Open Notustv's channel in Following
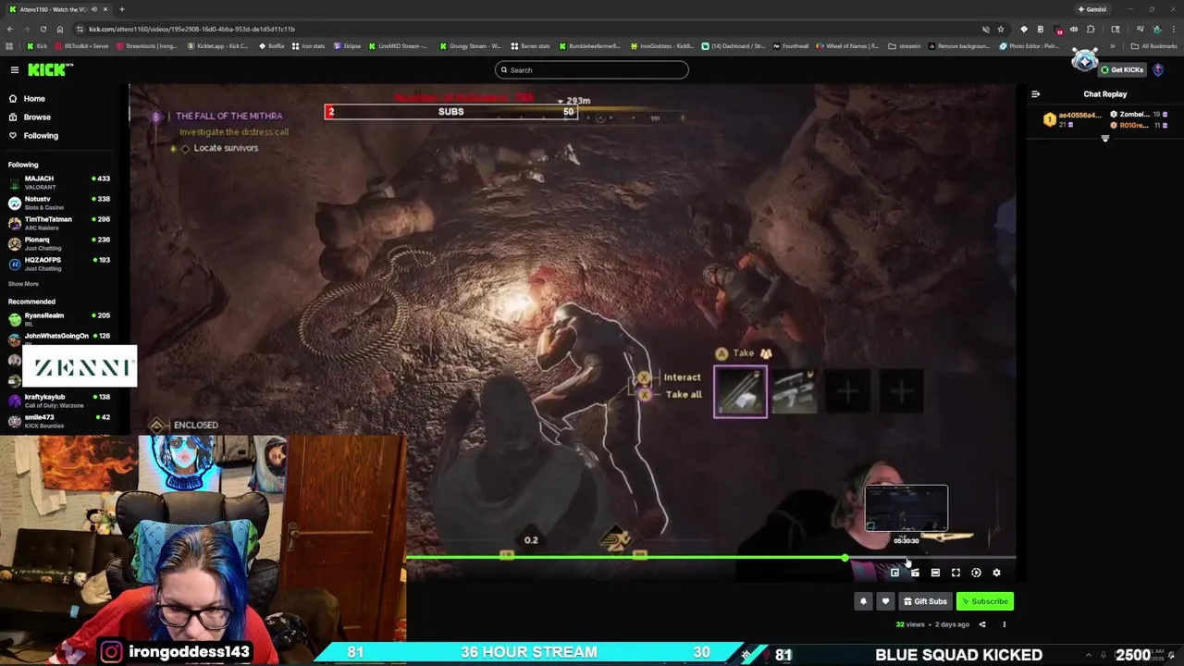The height and width of the screenshot is (666, 1184). tap(60, 203)
